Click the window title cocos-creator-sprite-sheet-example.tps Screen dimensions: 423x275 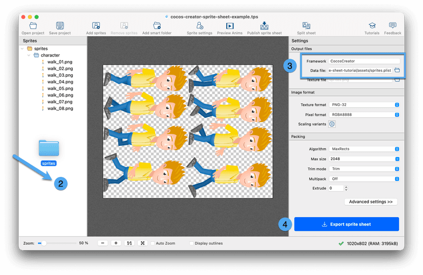tap(214, 17)
